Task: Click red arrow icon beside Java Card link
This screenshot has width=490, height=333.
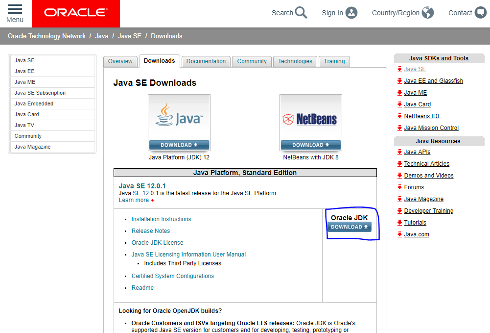Action: (399, 104)
